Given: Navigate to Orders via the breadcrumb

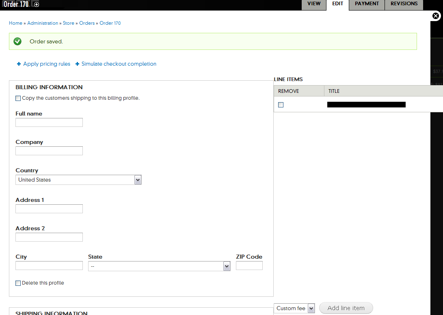Looking at the screenshot, I should 86,23.
